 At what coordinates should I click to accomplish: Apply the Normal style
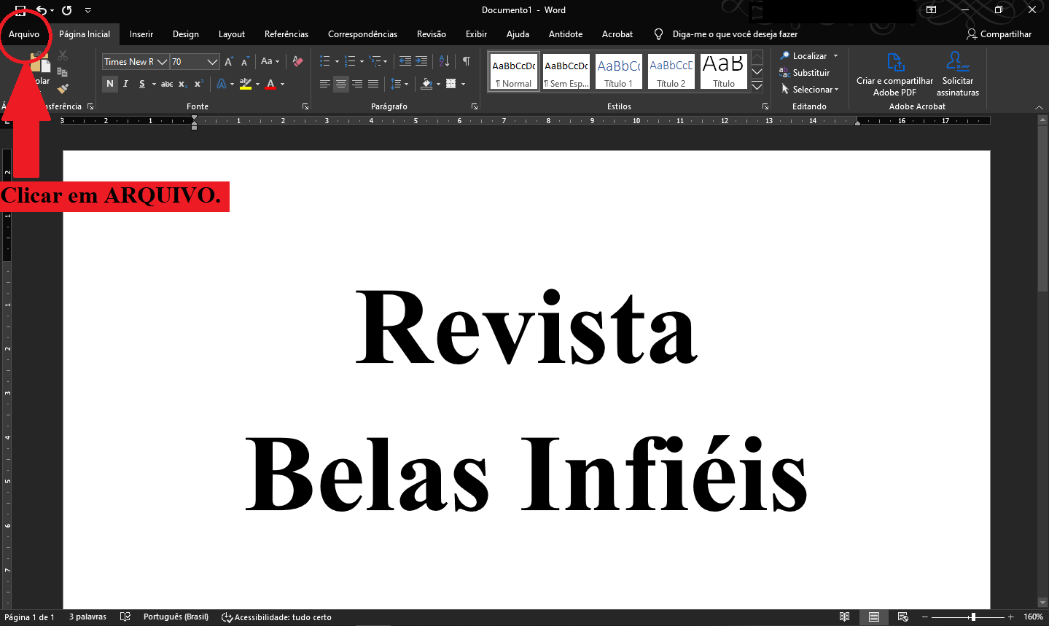tap(514, 71)
